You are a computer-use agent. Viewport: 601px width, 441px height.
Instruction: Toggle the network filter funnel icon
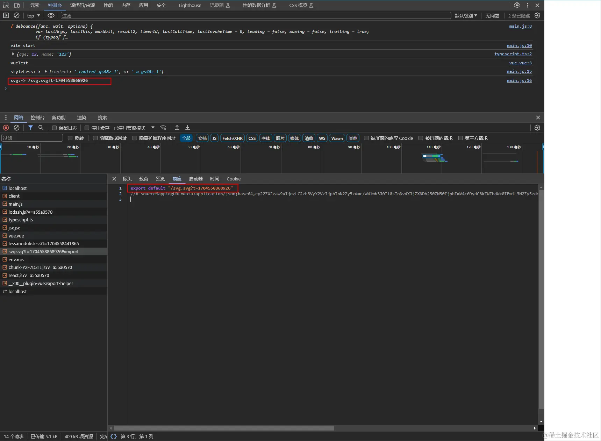point(30,128)
